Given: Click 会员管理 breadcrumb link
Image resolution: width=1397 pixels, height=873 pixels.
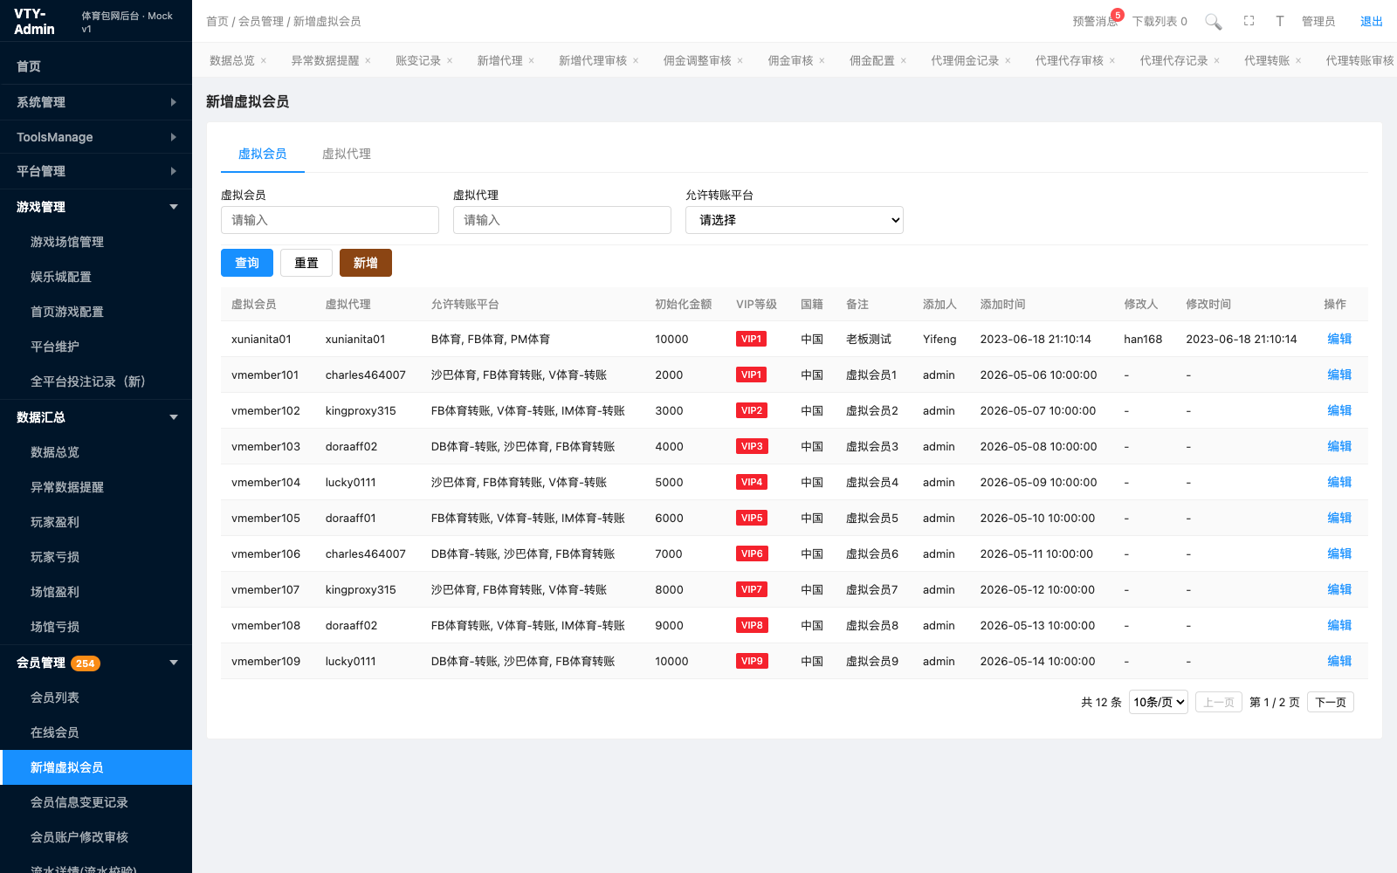Looking at the screenshot, I should (x=261, y=21).
